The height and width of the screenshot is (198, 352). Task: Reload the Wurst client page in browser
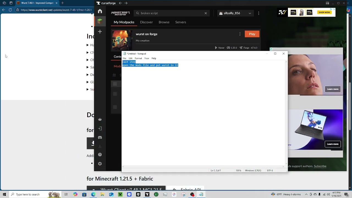point(10,10)
